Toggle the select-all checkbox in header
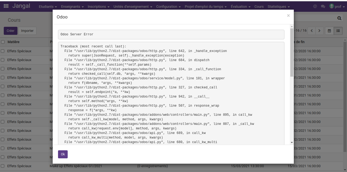Viewport: 347px width, 172px height. [x=3, y=42]
